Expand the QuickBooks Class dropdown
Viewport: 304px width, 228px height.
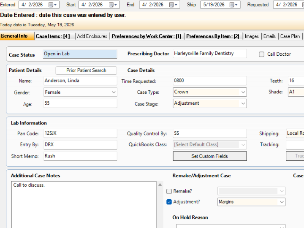[243, 145]
